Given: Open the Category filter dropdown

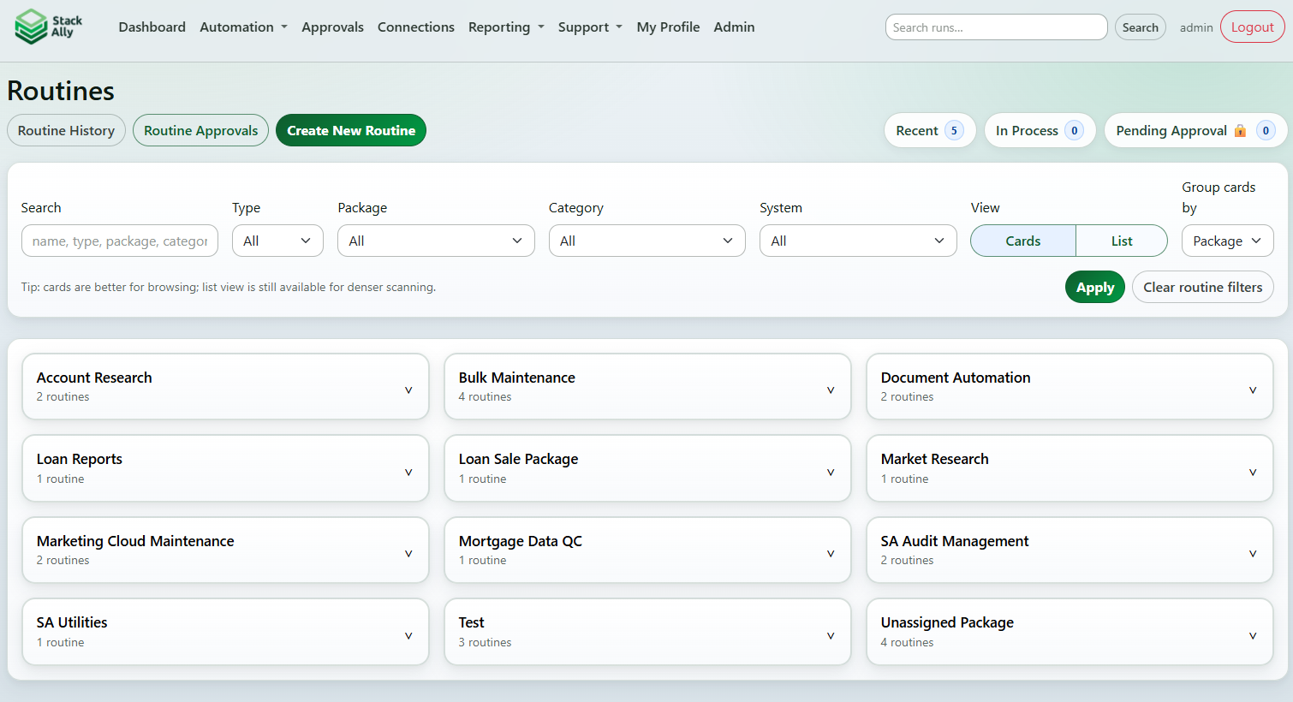Looking at the screenshot, I should (647, 241).
